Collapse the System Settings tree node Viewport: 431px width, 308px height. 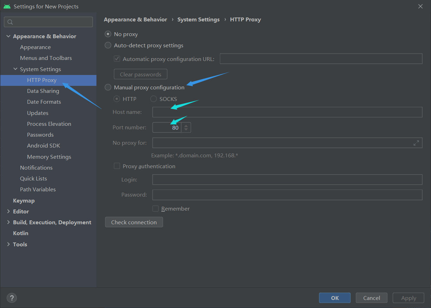click(x=15, y=69)
